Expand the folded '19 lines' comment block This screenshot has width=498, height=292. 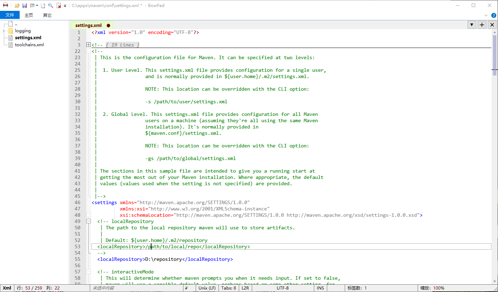coord(88,45)
